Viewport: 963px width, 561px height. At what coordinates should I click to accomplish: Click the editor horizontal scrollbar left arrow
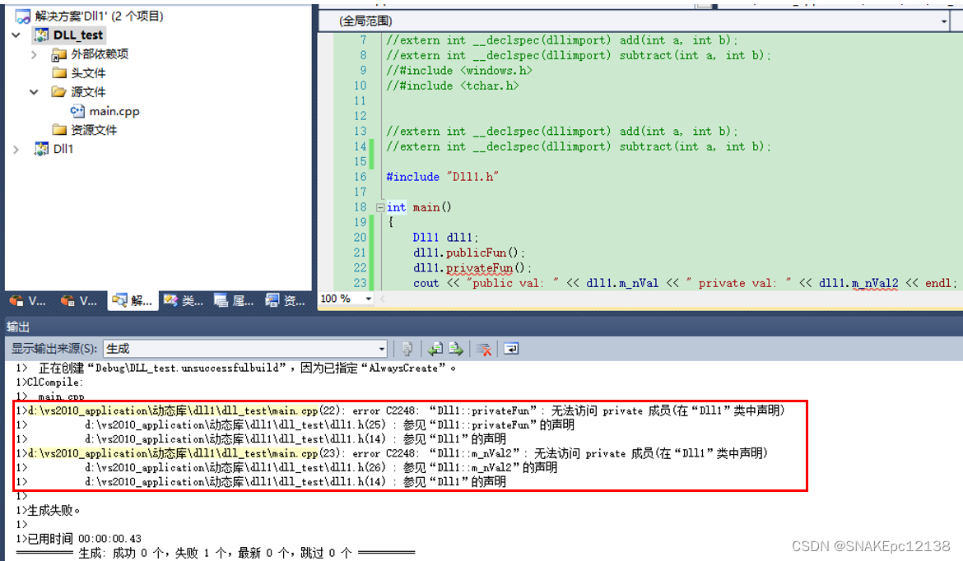tap(383, 299)
